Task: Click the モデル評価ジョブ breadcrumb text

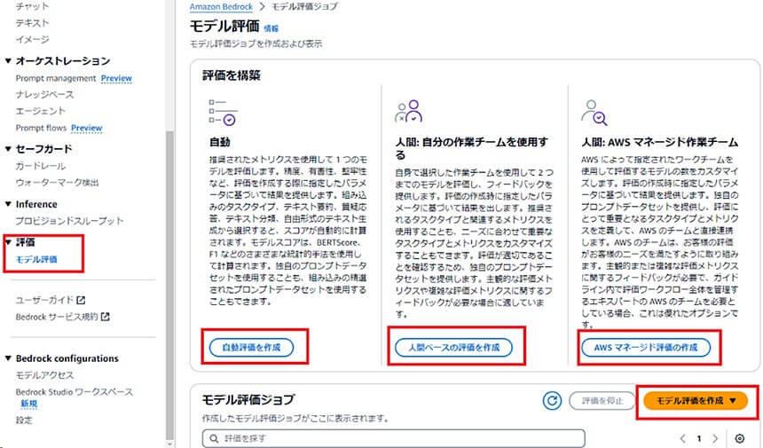Action: pos(304,7)
